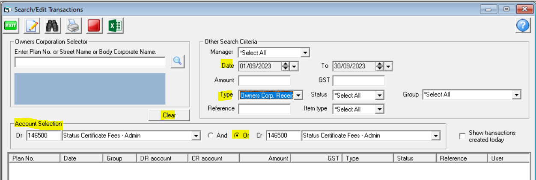The width and height of the screenshot is (536, 180).
Task: Expand the Type dropdown list
Action: 298,95
